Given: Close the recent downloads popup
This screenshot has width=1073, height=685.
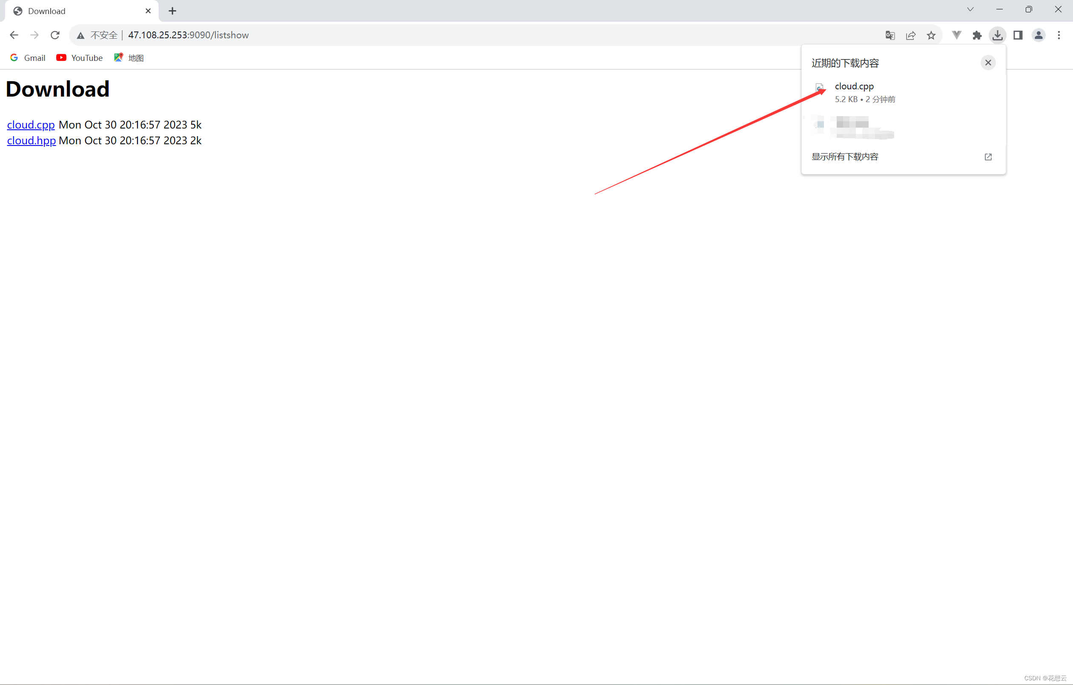Looking at the screenshot, I should coord(988,63).
